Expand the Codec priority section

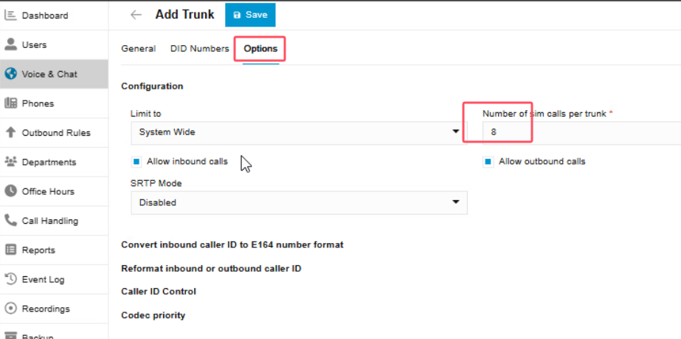[153, 315]
